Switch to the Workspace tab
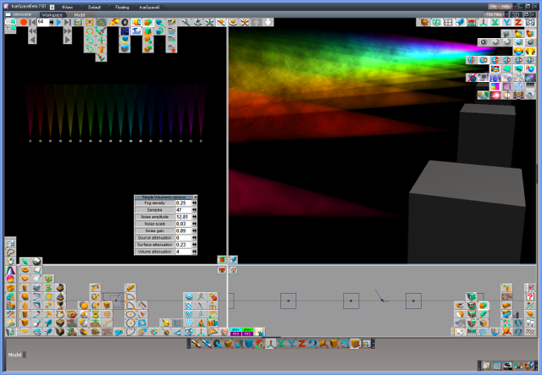This screenshot has width=542, height=375. [53, 14]
